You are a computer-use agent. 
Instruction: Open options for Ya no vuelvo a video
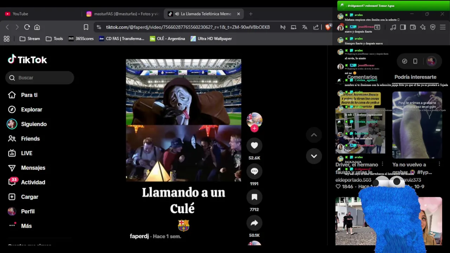point(439,164)
